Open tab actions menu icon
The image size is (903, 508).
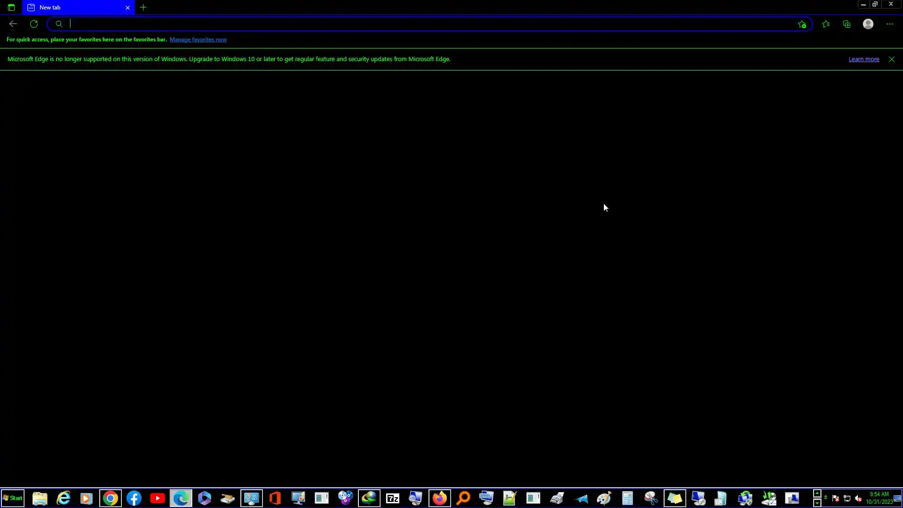[11, 8]
